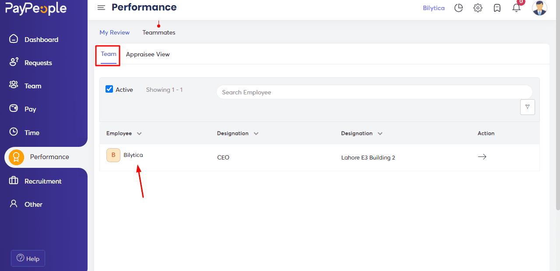Select the Team tab beside Appraisee View
Image resolution: width=560 pixels, height=271 pixels.
tap(109, 54)
